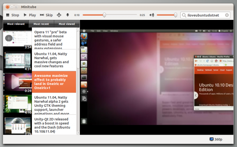The image size is (237, 147).
Task: Open the 4:10 video thumbnail
Action: coord(18,104)
